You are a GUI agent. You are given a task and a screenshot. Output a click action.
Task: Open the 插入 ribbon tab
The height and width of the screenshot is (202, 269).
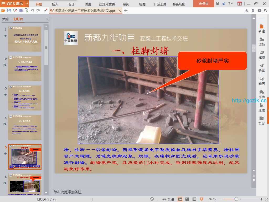55,4
